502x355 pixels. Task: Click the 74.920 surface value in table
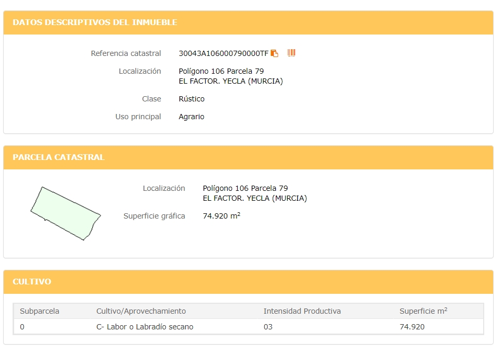412,327
